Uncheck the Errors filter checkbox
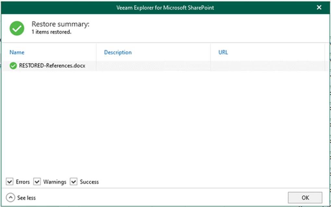331x207 pixels. click(x=9, y=181)
